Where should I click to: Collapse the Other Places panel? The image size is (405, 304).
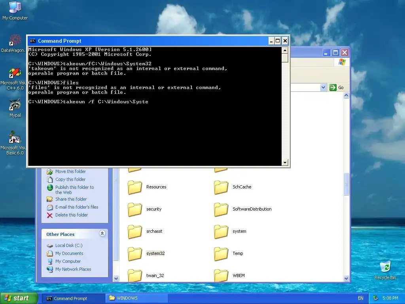pyautogui.click(x=102, y=234)
